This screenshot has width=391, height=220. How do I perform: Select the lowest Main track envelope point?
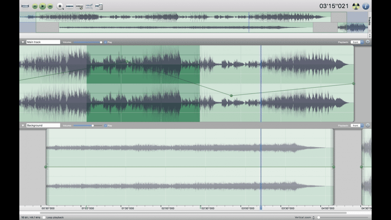coord(231,96)
